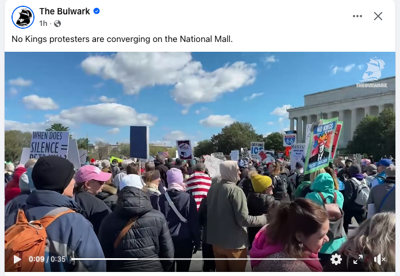Click The Bulwark page name
Screen dimensions: 400x276
[x=64, y=11]
